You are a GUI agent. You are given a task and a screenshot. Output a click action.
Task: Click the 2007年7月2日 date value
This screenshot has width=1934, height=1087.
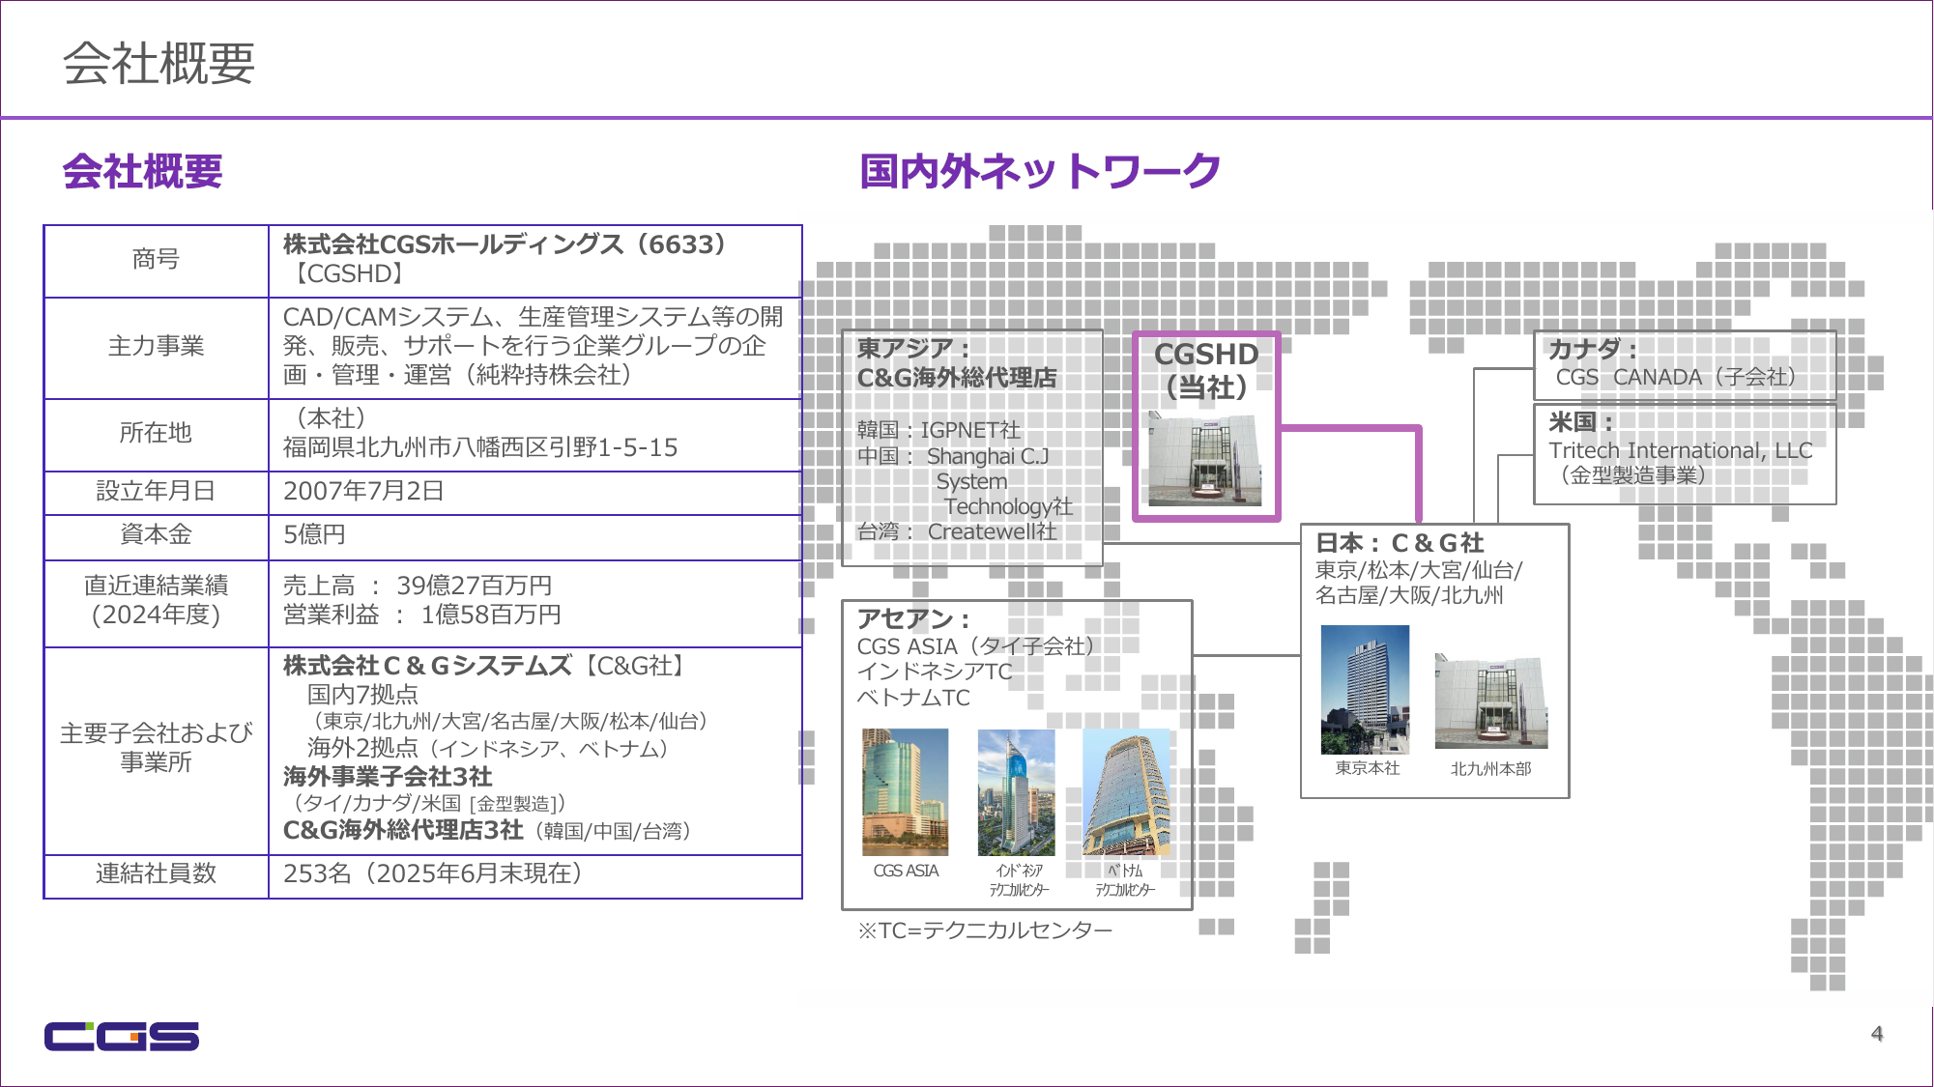[363, 491]
